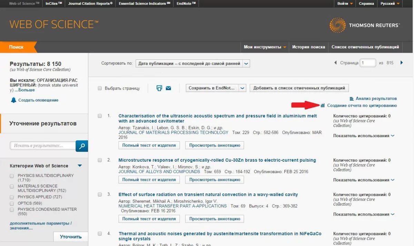Expand 'Показатель использования' for result 1

point(364,136)
